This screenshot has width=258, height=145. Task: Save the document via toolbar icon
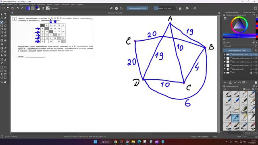coord(12,8)
